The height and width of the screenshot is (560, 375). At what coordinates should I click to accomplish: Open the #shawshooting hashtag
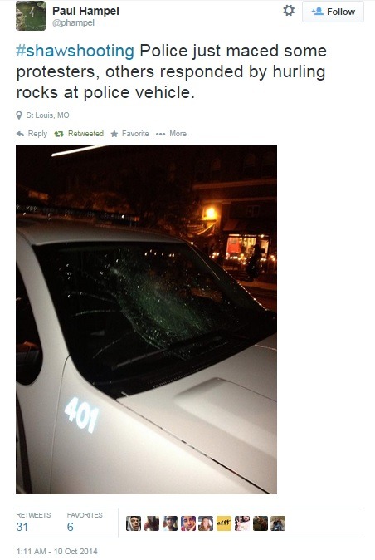tap(75, 51)
